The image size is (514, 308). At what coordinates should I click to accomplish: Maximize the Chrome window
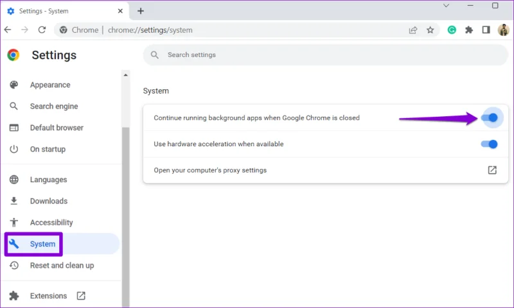coord(495,6)
